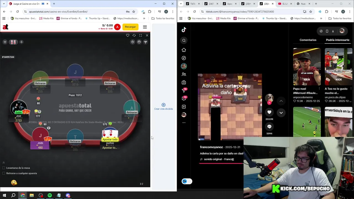
Task: Add a new table with plus icon
Action: click(x=21, y=42)
